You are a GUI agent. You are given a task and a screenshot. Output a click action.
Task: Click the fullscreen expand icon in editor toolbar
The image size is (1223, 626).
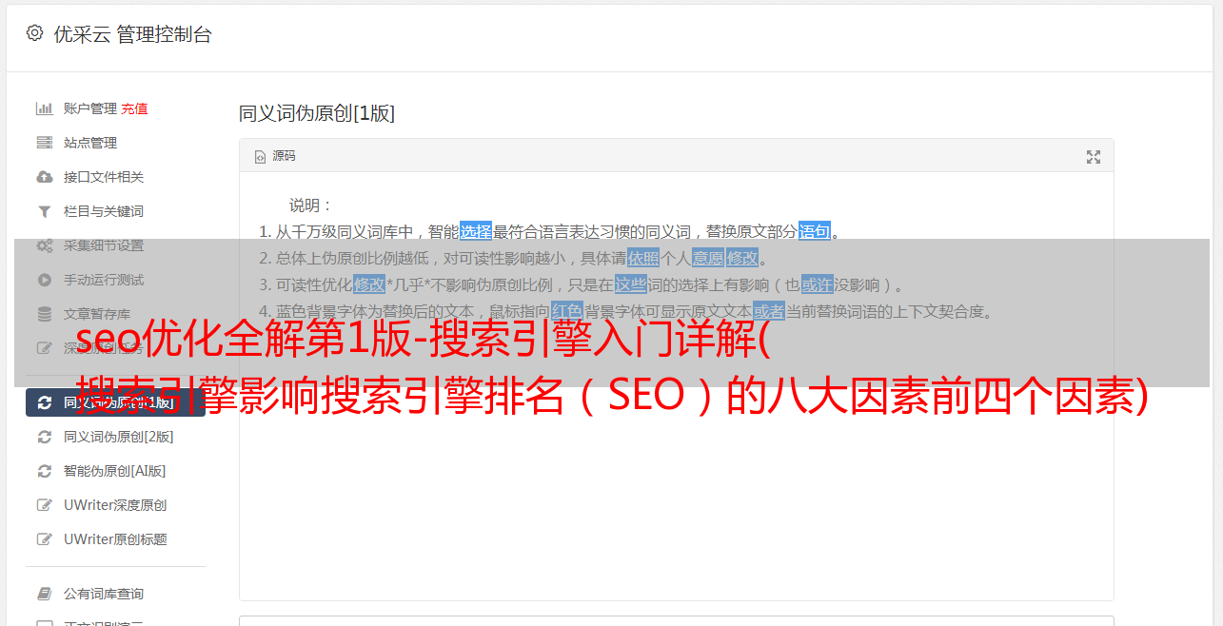1094,157
